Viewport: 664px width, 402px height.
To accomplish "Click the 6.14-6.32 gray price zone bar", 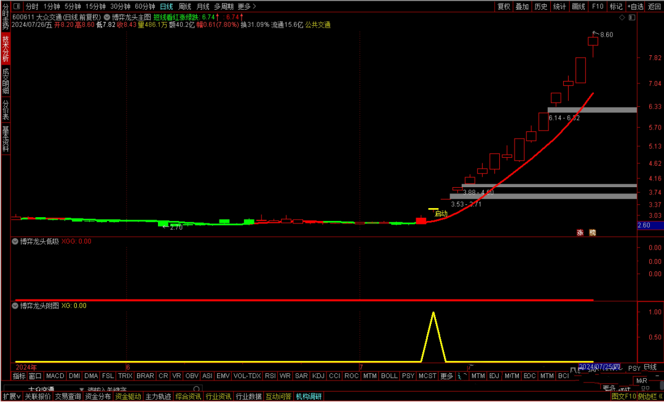I will [591, 110].
